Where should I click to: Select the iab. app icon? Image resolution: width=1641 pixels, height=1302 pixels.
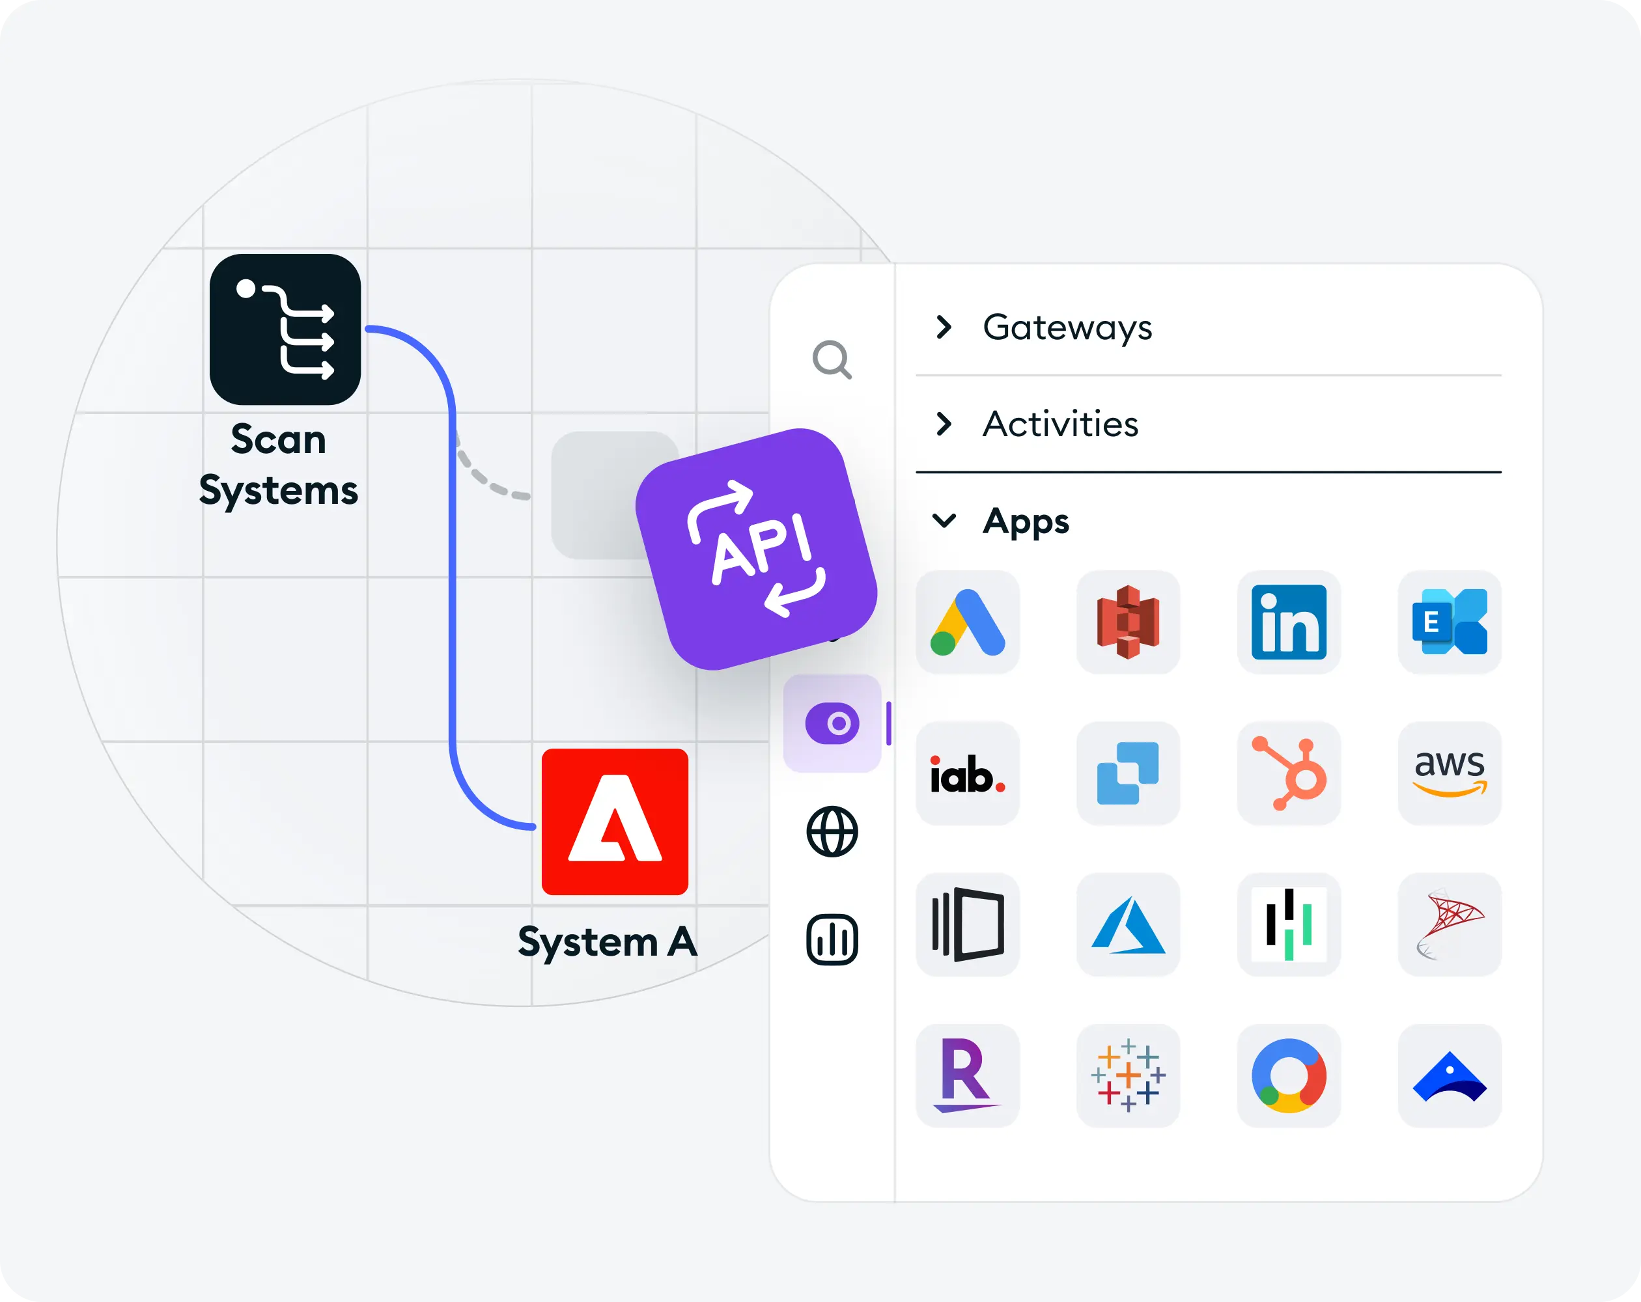[968, 773]
